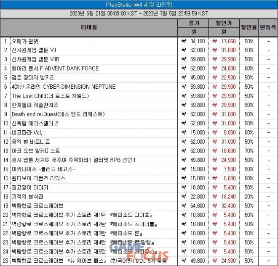278x266 pixels.
Task: Click the discounted price 24,800
Action: [228, 68]
